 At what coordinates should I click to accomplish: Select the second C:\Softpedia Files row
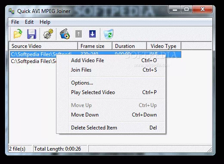(x=33, y=61)
